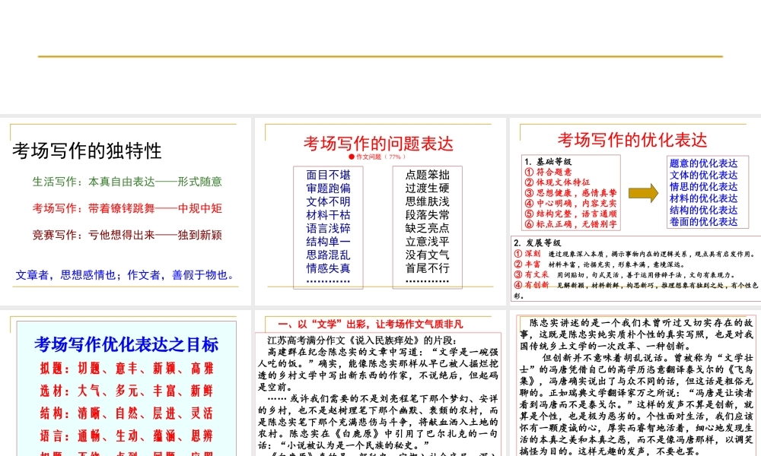Viewport: 761px width, 456px height.
Task: Click 首尾不行 in the right column
Action: tap(428, 268)
